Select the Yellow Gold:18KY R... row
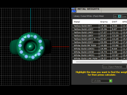The height and width of the screenshot is (95, 127). (x=100, y=39)
